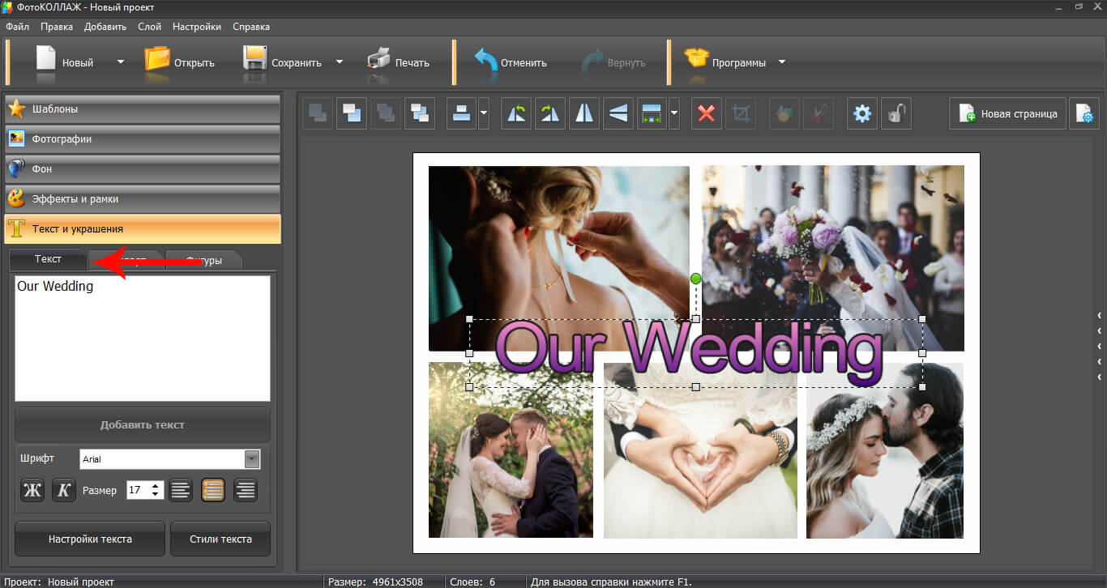
Task: Rotate the object left (counterclockwise)
Action: (x=516, y=113)
